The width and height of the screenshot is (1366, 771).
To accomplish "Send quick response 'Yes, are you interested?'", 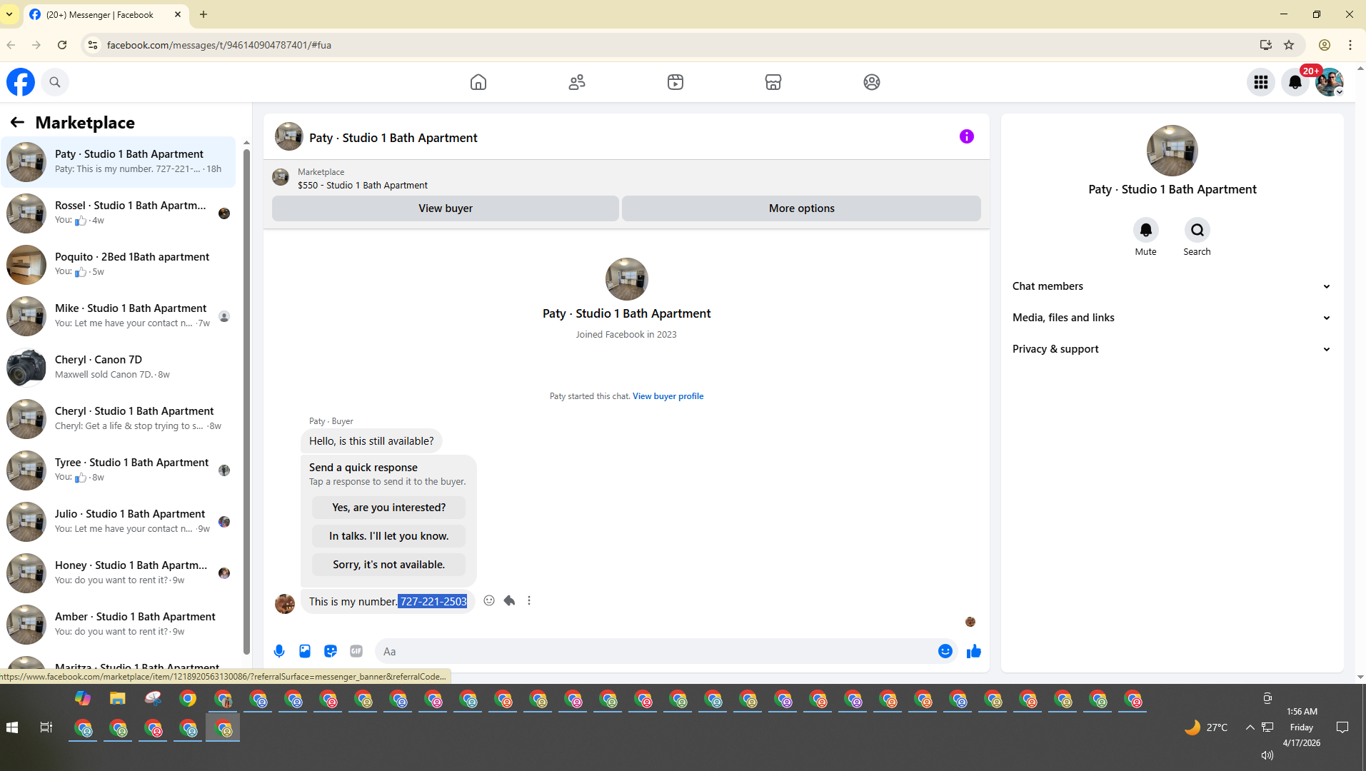I will [x=388, y=508].
